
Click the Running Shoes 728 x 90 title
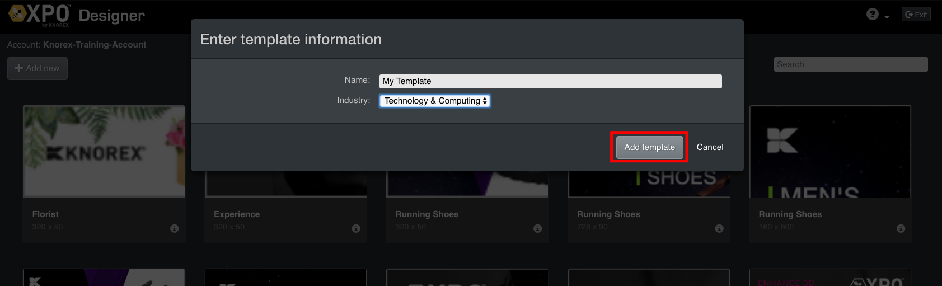(608, 214)
